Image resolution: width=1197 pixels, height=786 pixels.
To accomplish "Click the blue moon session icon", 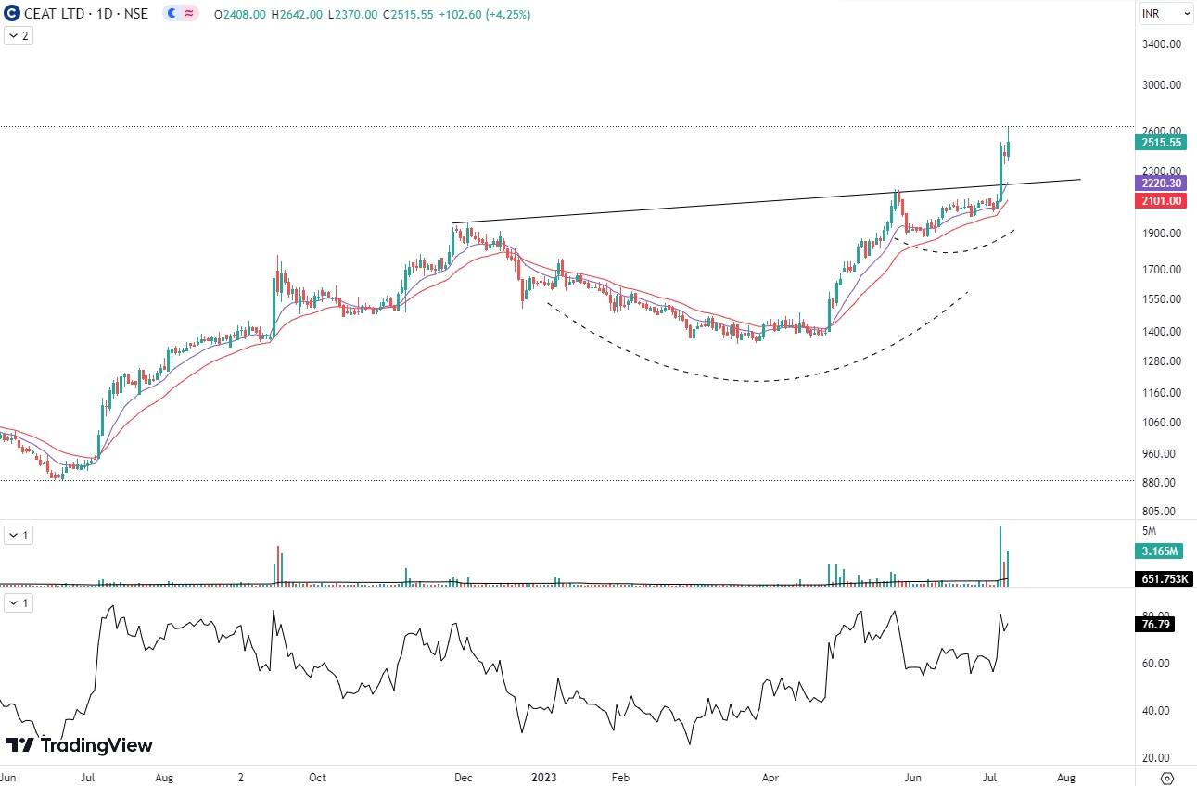I will tap(172, 14).
